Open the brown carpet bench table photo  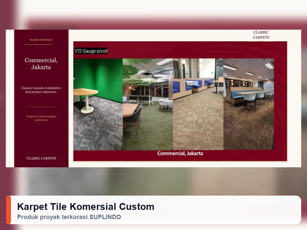click(249, 104)
